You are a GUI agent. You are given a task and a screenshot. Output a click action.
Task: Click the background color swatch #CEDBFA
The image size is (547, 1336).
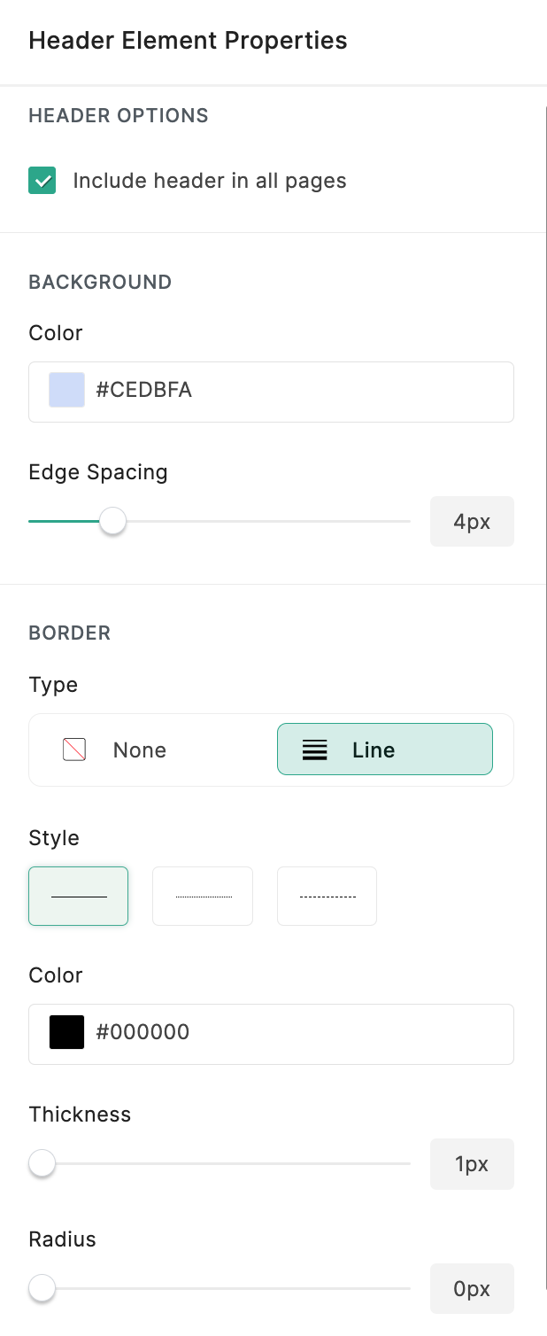point(66,390)
